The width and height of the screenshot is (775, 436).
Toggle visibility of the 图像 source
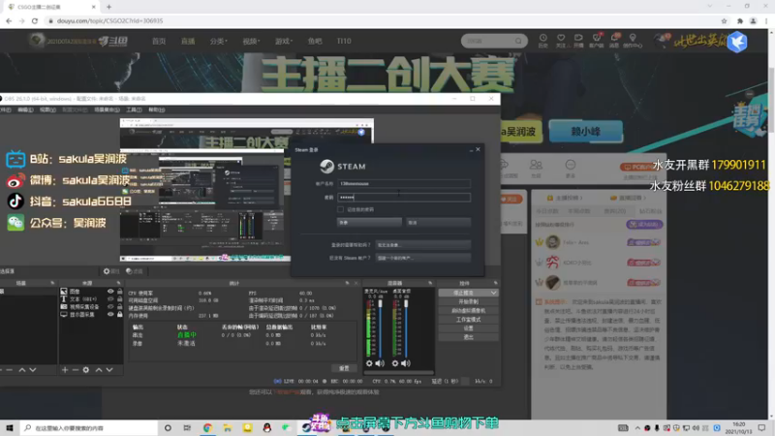(110, 292)
